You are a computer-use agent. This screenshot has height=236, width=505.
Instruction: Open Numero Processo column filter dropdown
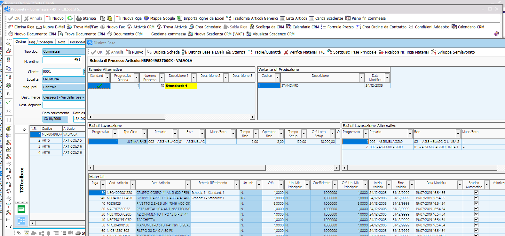[x=162, y=77]
